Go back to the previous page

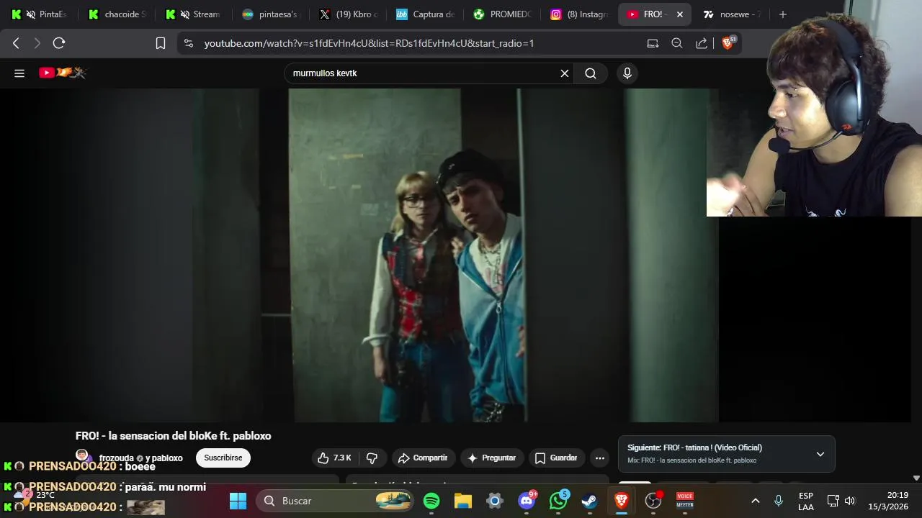16,43
